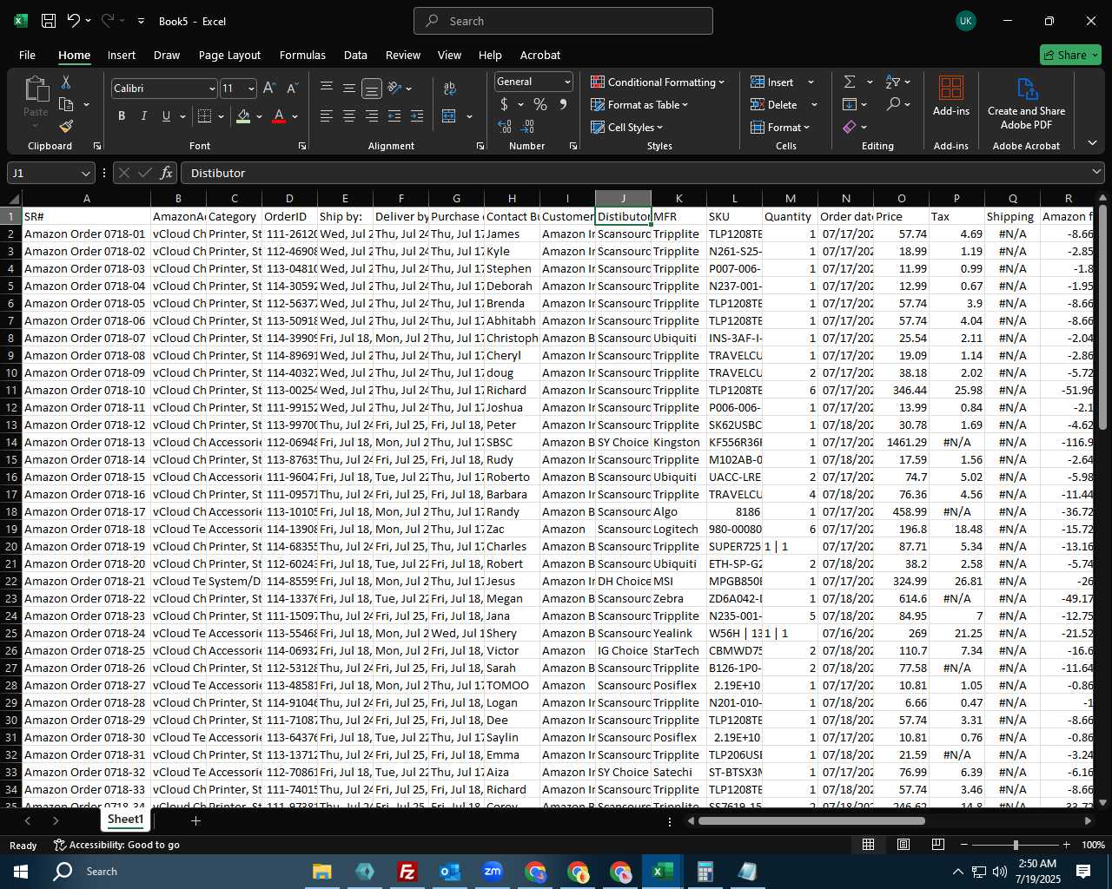Toggle Middle Align vertical alignment
The width and height of the screenshot is (1112, 889).
349,89
